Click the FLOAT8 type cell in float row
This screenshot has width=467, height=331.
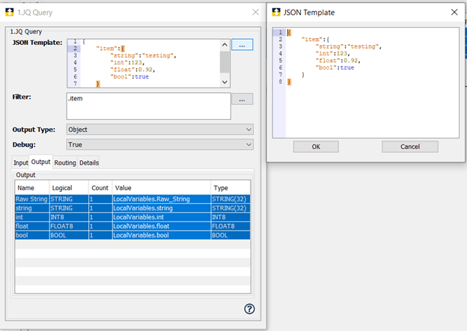tap(231, 226)
